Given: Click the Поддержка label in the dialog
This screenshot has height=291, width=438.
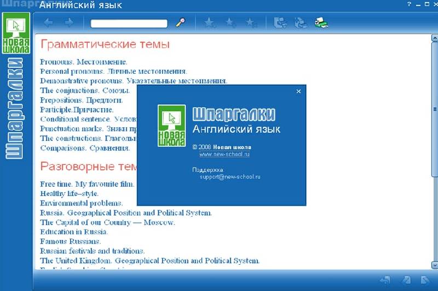Looking at the screenshot, I should (x=208, y=170).
